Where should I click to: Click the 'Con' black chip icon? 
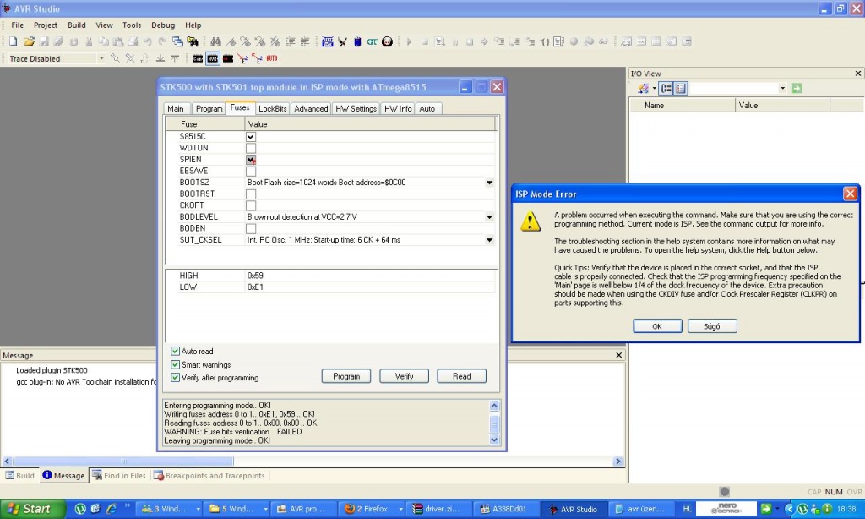[198, 58]
